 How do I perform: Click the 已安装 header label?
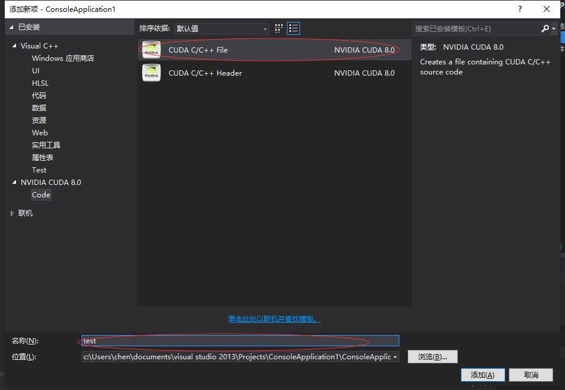click(29, 27)
